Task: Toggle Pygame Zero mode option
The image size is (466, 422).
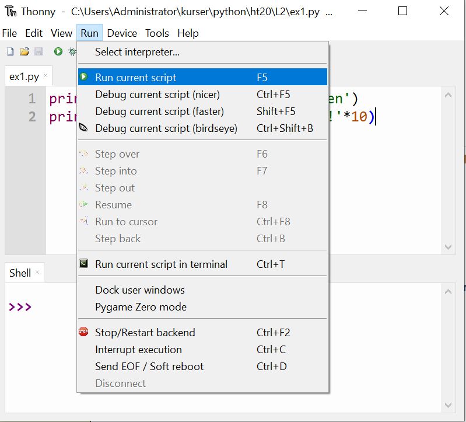Action: (x=202, y=307)
